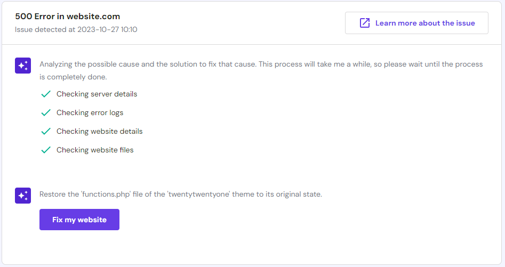Click the 'twentytwentyone' theme name in the suggestion
The image size is (505, 267).
197,195
